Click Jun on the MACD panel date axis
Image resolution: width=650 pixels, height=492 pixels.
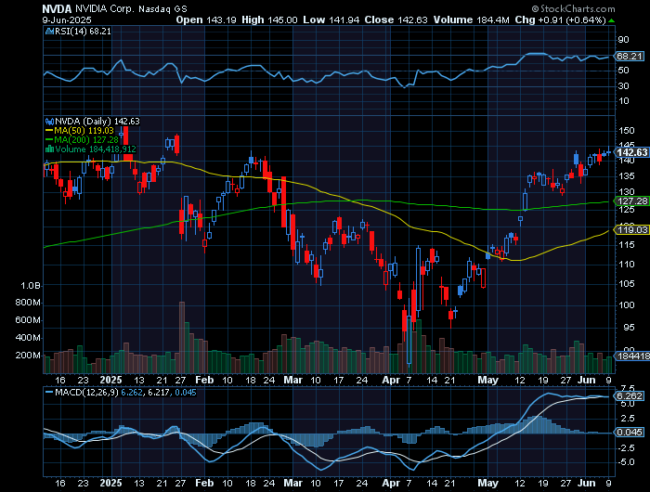coord(587,484)
